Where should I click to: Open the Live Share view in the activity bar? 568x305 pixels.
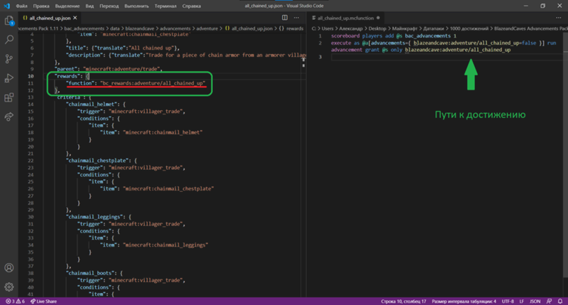(9, 116)
